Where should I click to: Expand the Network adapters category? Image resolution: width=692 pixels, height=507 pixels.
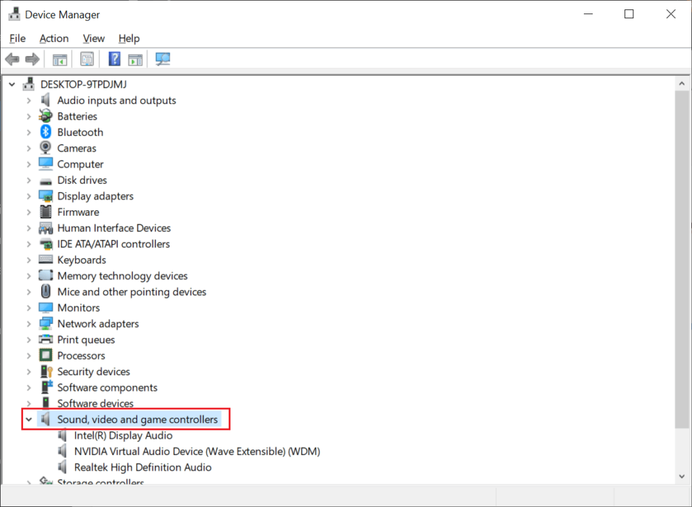click(28, 323)
